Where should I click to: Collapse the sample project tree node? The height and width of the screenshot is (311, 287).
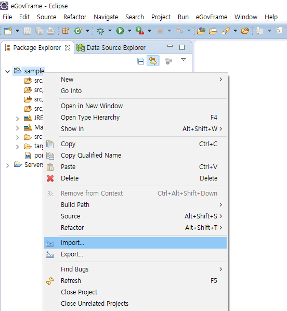tap(7, 71)
